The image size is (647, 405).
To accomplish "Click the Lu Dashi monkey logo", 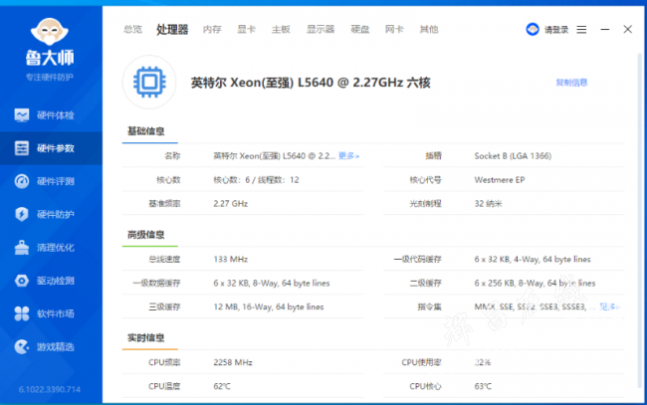I will tap(50, 31).
